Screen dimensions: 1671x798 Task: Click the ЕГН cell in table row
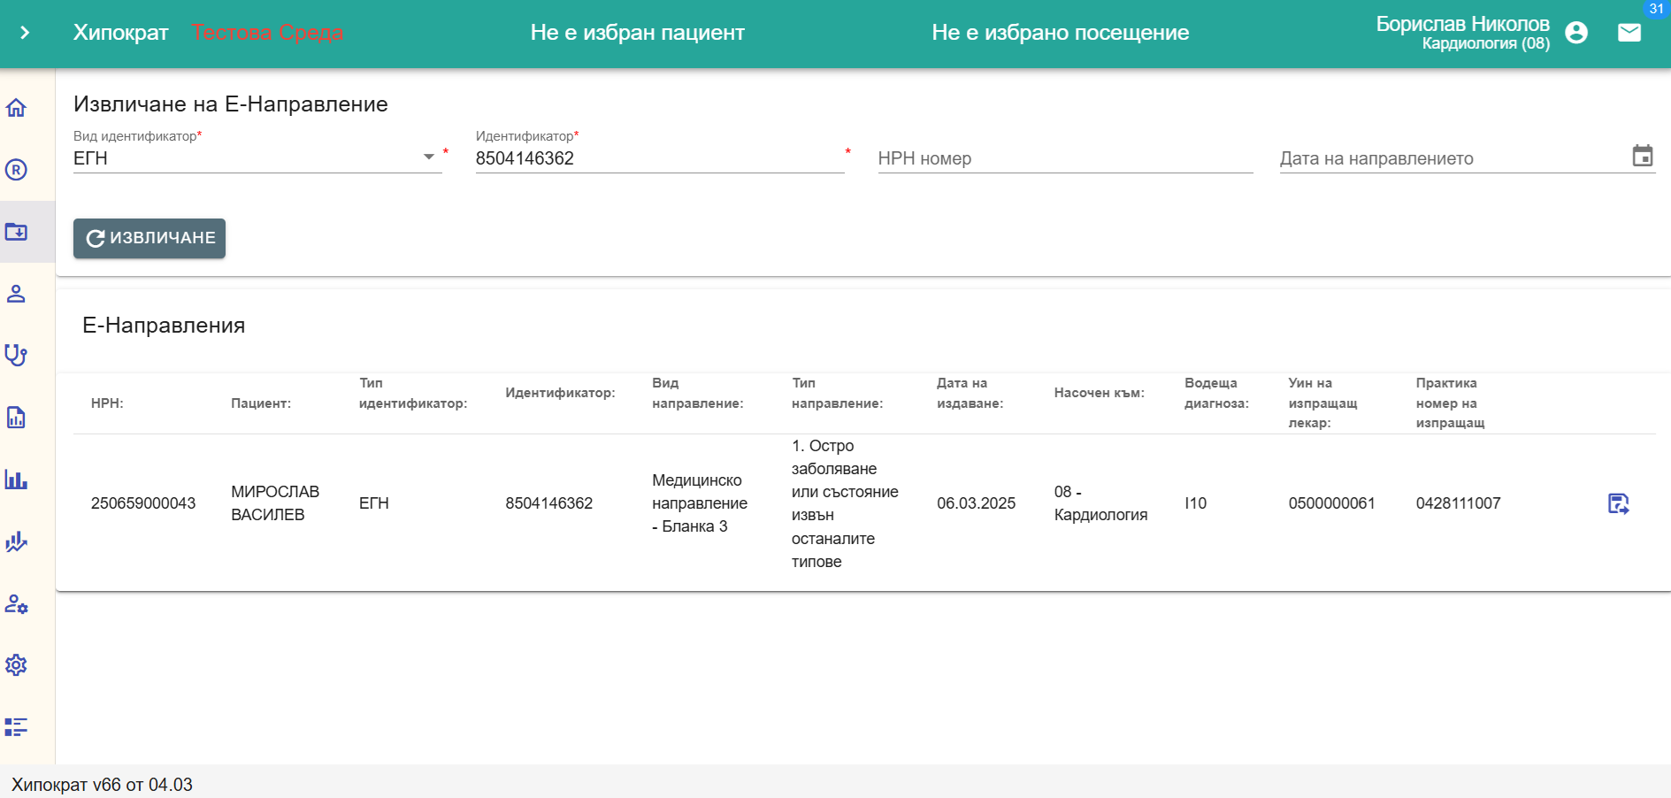[374, 503]
